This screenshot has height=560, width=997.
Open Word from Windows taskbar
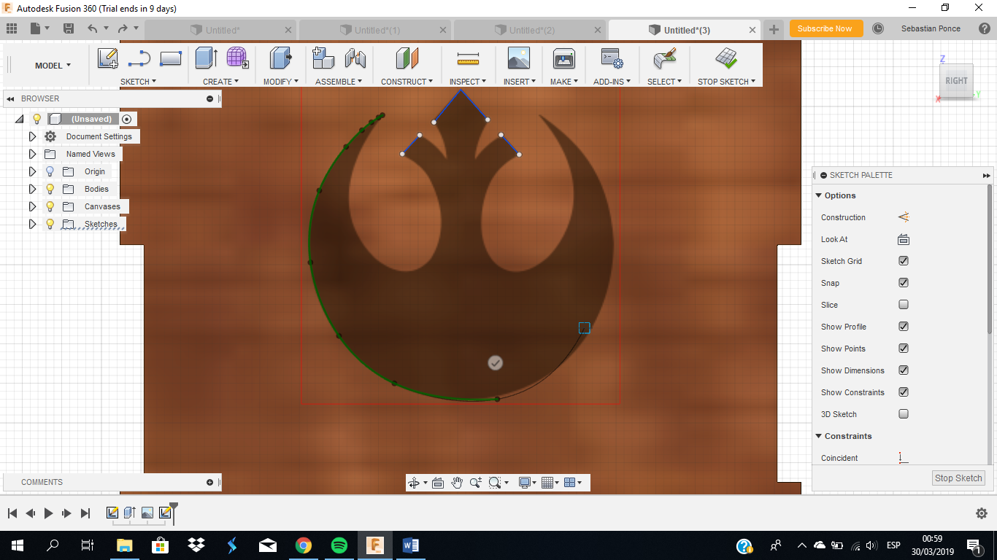(x=410, y=545)
